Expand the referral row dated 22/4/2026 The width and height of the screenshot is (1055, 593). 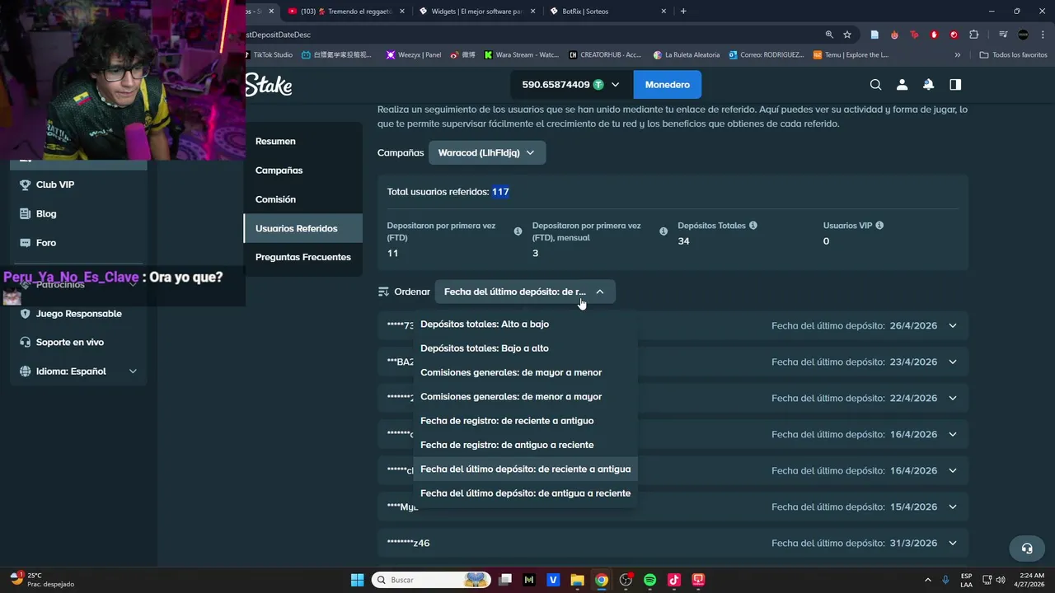(953, 398)
